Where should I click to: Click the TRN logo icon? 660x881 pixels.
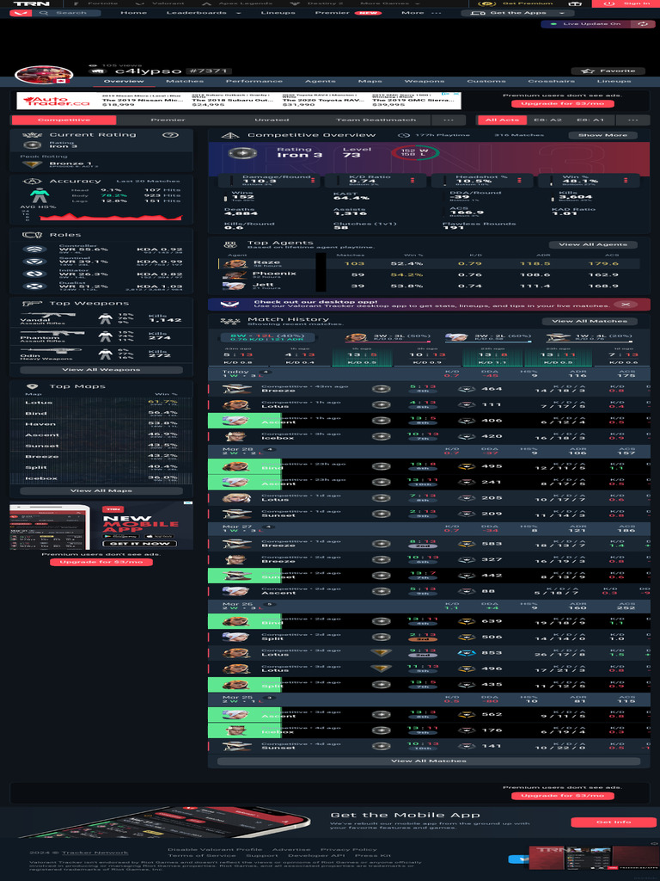point(31,3)
